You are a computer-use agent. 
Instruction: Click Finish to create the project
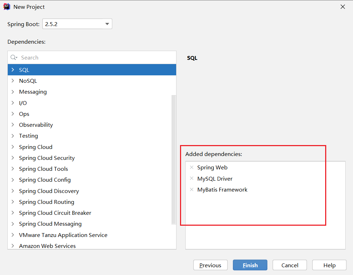coord(250,265)
